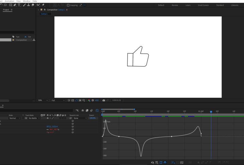Select the Eraser tool

[33, 5]
